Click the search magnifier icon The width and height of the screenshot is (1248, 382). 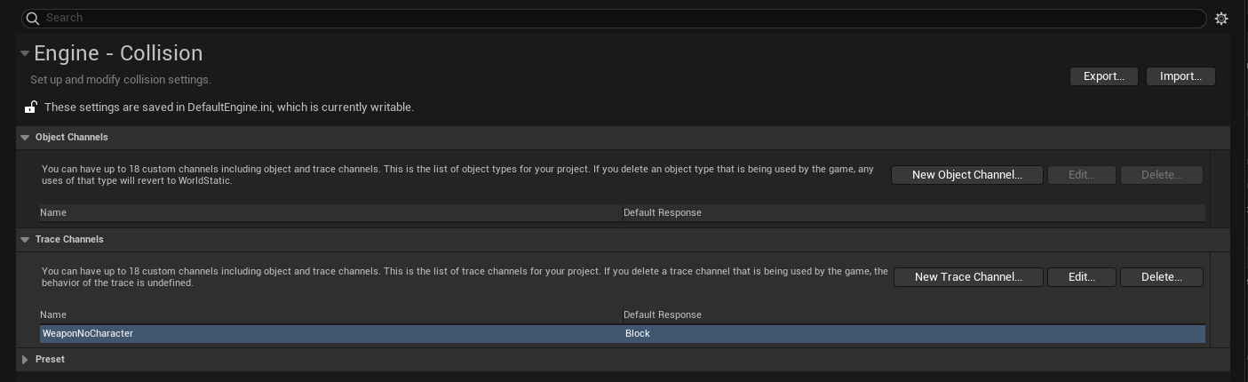pyautogui.click(x=32, y=18)
